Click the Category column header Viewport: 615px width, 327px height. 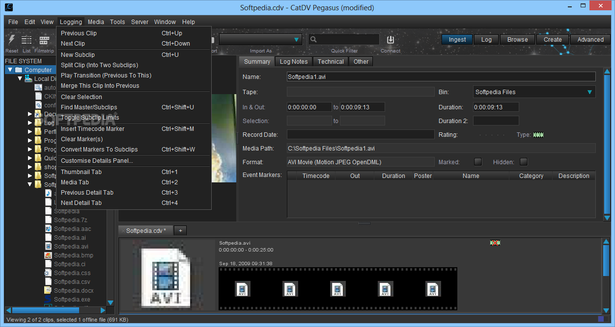tap(531, 176)
